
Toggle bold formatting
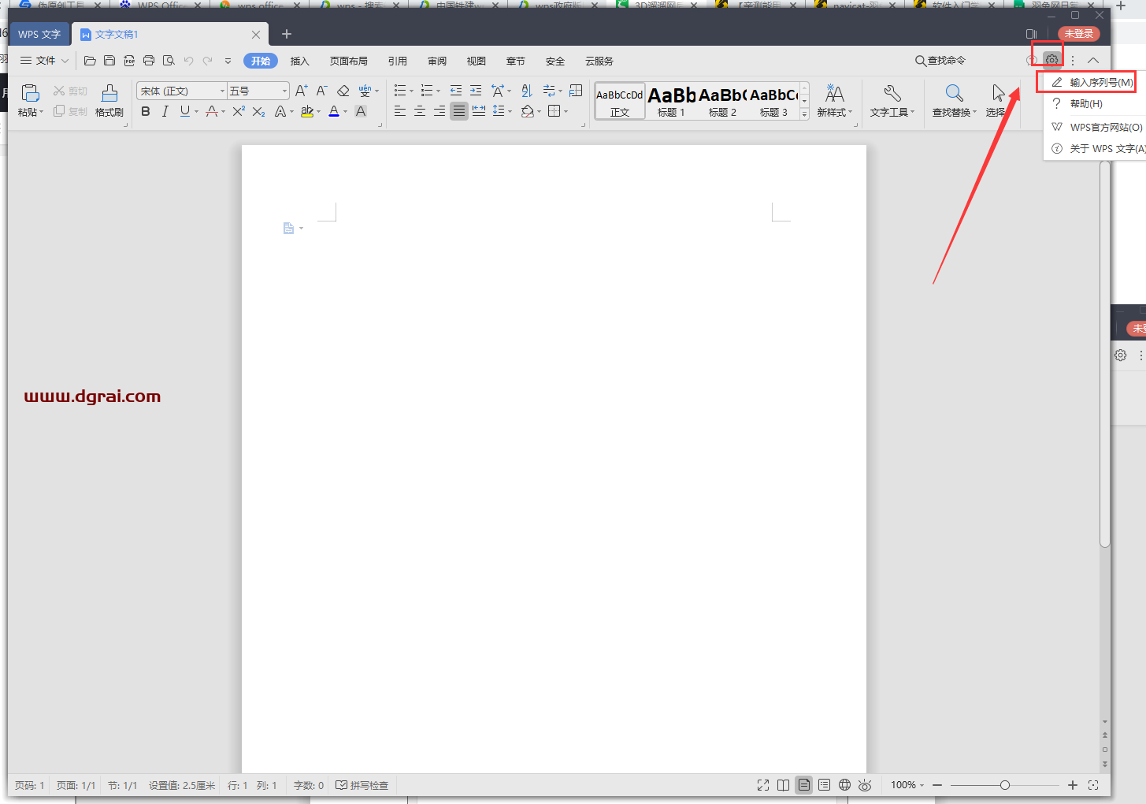coord(145,111)
